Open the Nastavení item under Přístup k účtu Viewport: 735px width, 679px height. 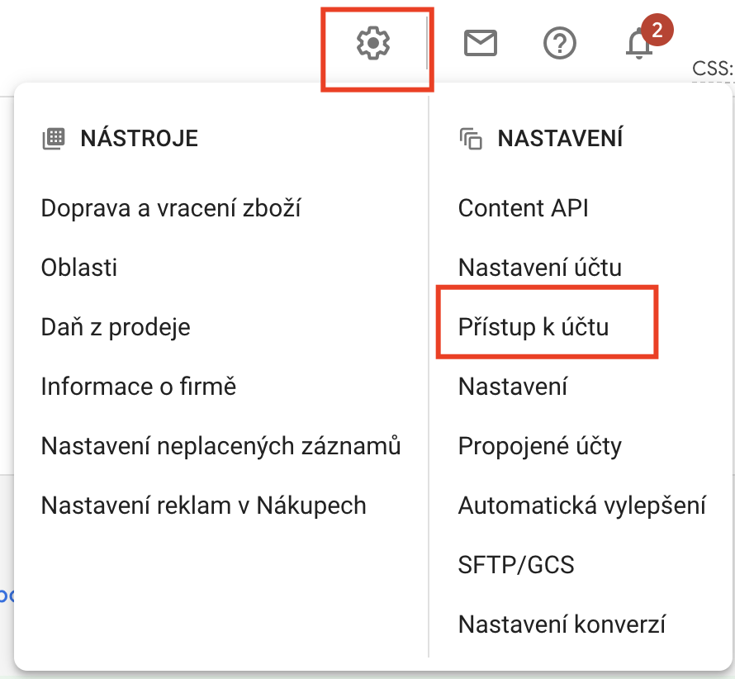click(513, 387)
